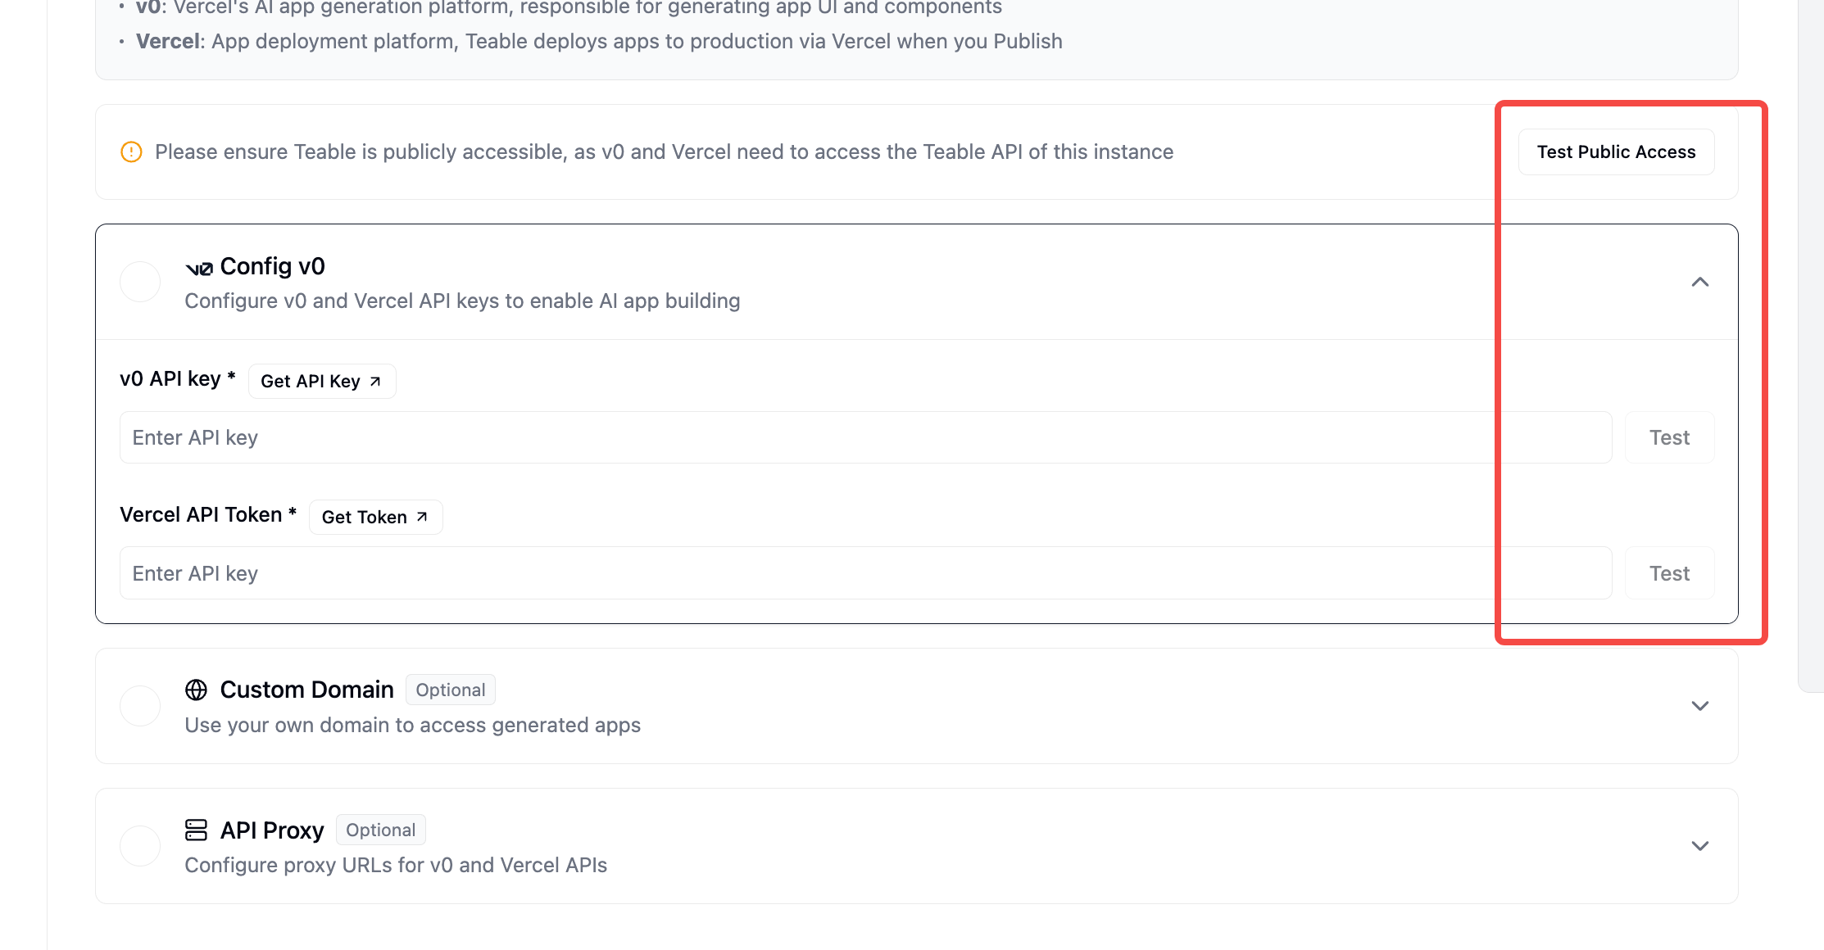Test the Vercel API Token

[1668, 573]
